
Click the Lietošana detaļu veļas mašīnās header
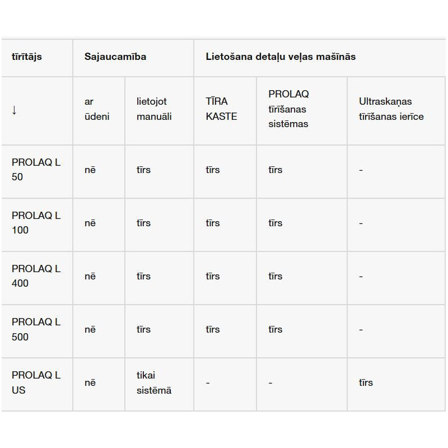281,57
